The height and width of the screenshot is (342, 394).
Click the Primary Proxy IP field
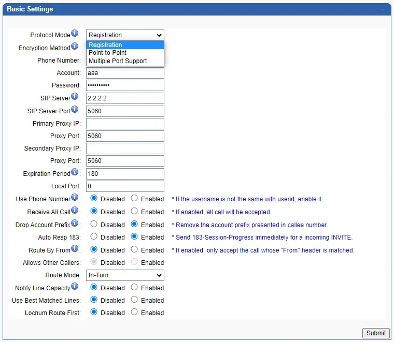point(125,124)
